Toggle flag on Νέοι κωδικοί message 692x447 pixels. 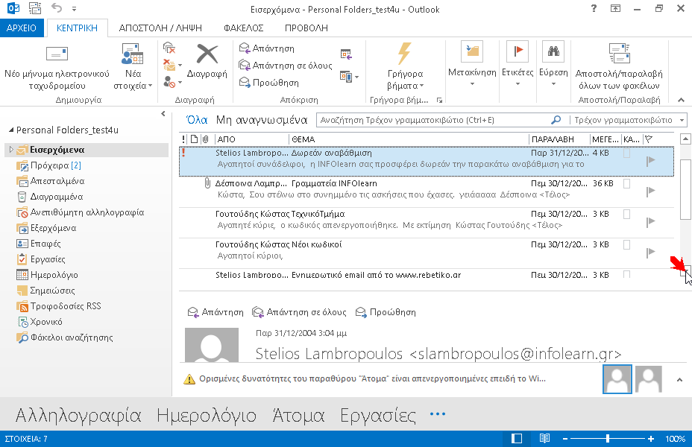650,253
